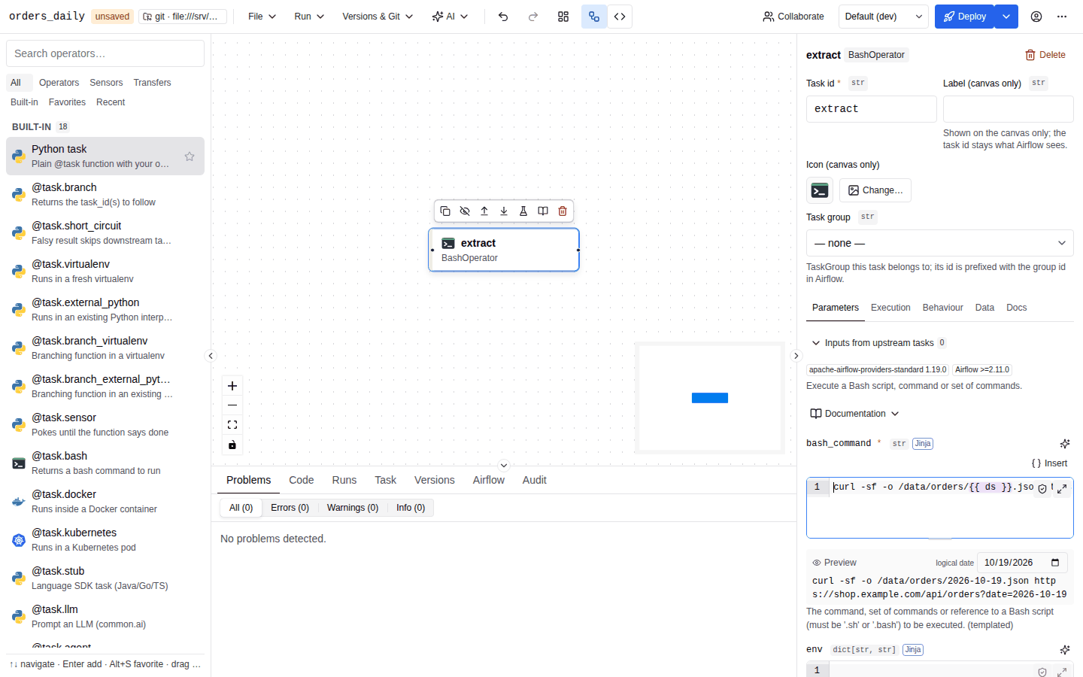
Task: Open the Deploy split-button arrow
Action: [x=1006, y=17]
